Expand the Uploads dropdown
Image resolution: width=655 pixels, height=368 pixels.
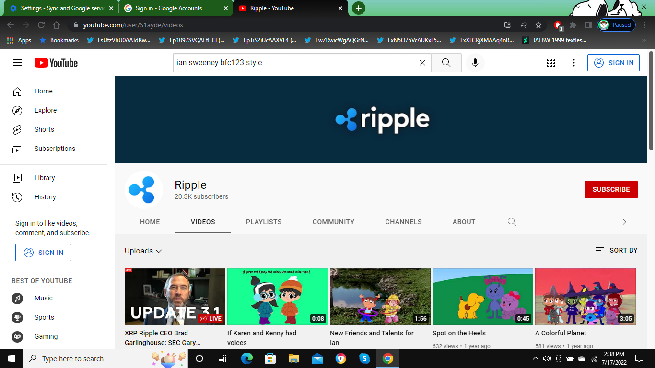143,251
